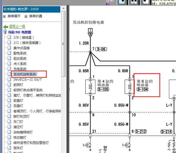This screenshot has width=176, height=153.
Task: Open 尾灯、示廓灯、牌照灯 entry
Action: [x=37, y=95]
